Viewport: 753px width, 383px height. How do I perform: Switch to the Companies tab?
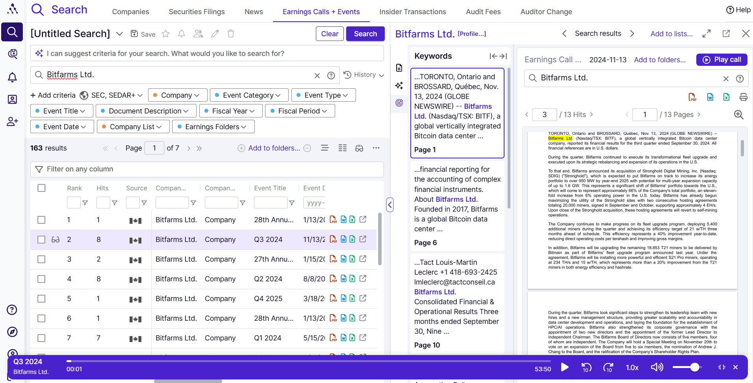[131, 12]
